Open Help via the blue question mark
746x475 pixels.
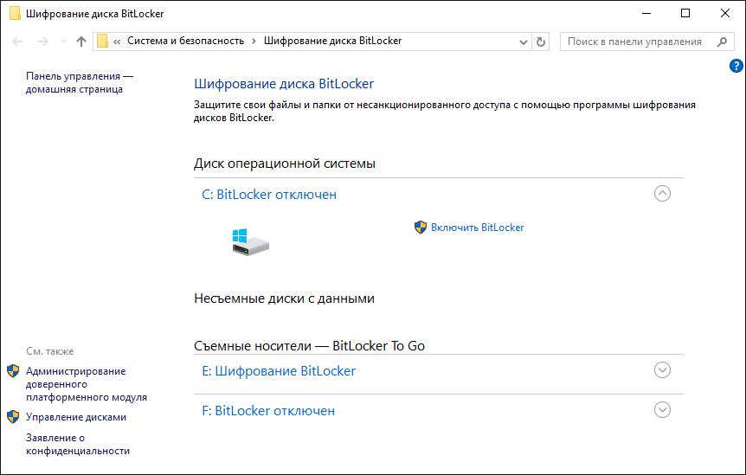(x=736, y=66)
